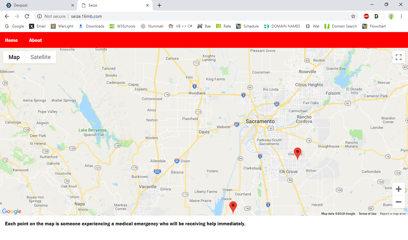Click the yellow extension icon
The height and width of the screenshot is (240, 408).
[x=377, y=16]
